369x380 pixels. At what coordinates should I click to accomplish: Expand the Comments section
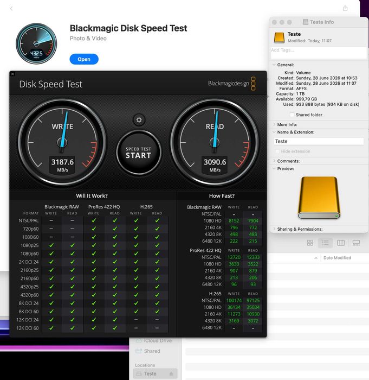click(x=274, y=161)
